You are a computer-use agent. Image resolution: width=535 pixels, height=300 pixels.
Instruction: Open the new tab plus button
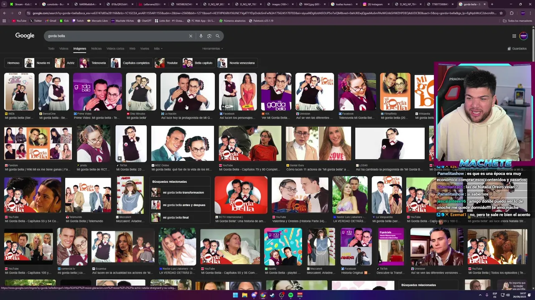coord(492,4)
